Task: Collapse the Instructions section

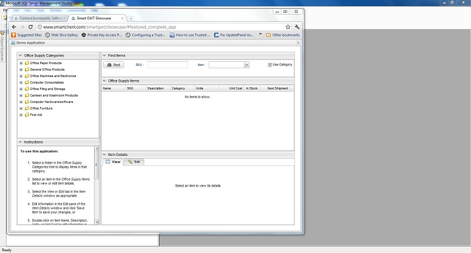Action: [x=21, y=142]
